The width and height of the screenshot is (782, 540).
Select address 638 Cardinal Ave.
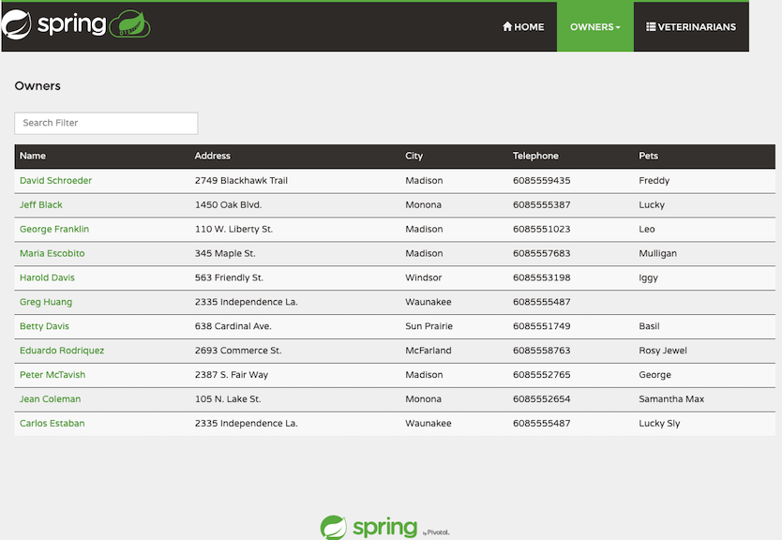(x=233, y=326)
